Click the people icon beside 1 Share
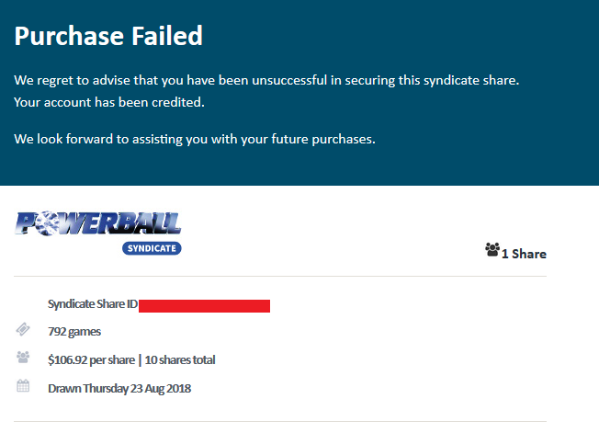 point(492,250)
